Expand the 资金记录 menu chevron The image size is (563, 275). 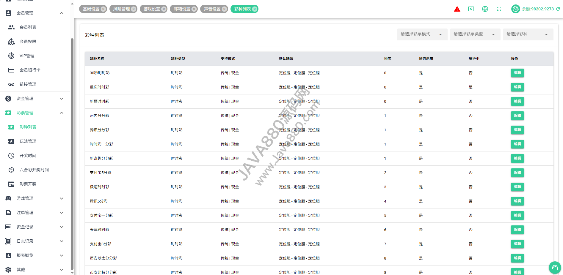62,227
